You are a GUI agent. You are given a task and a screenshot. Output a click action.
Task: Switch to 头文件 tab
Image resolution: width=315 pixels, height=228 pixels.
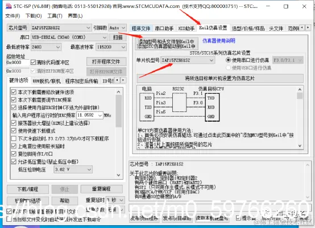[x=276, y=28]
